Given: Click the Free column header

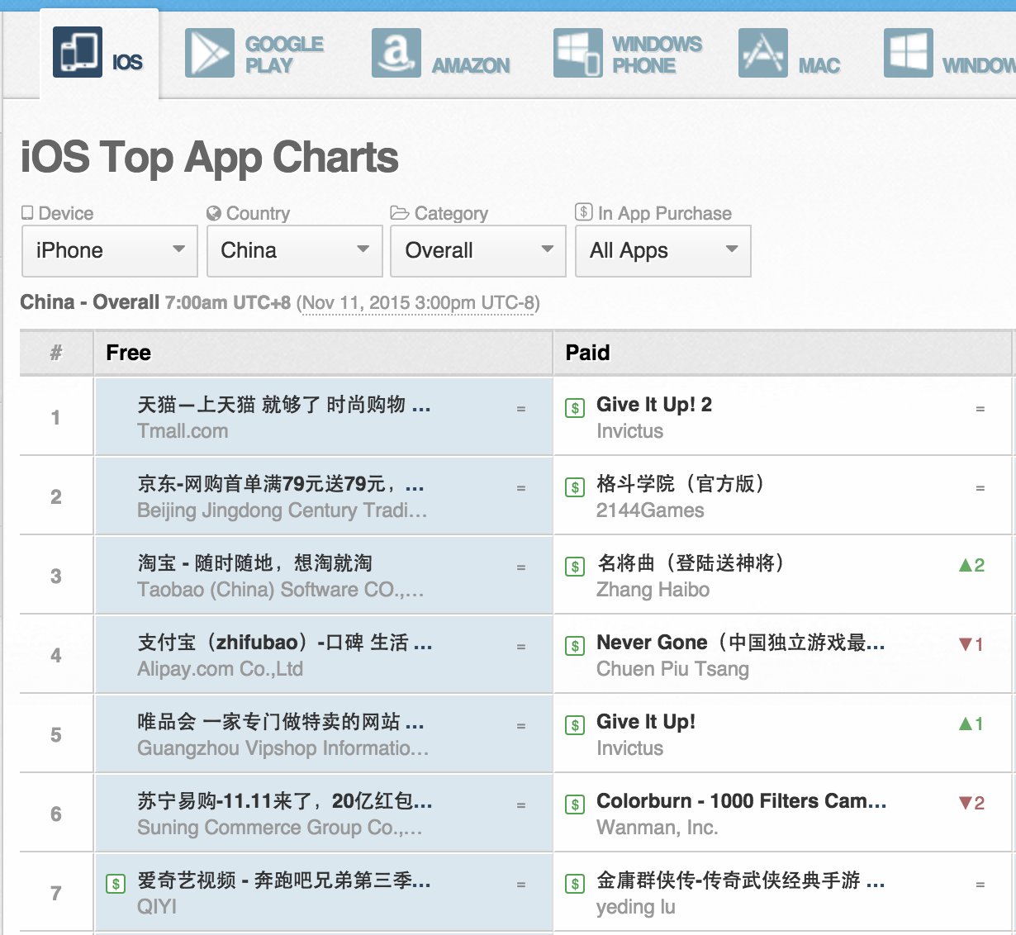Looking at the screenshot, I should coord(129,353).
